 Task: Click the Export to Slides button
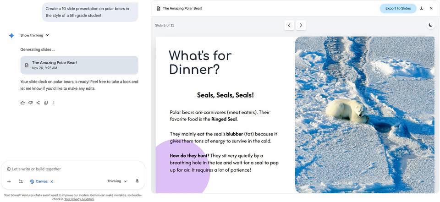pos(398,8)
